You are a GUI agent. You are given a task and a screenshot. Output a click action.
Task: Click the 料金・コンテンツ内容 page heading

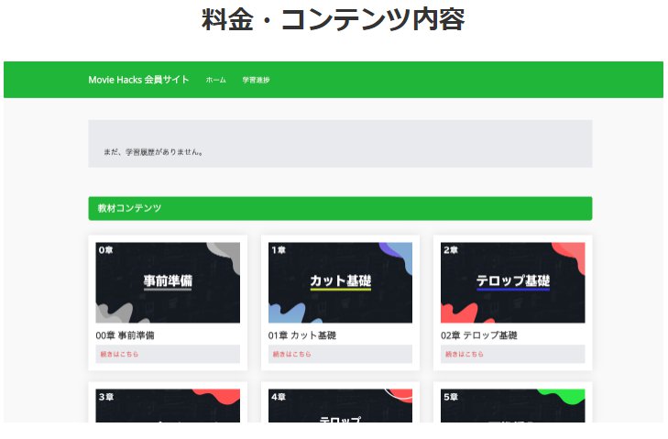(x=334, y=19)
